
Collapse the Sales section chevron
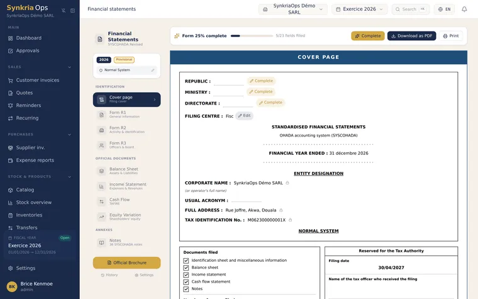click(x=70, y=67)
